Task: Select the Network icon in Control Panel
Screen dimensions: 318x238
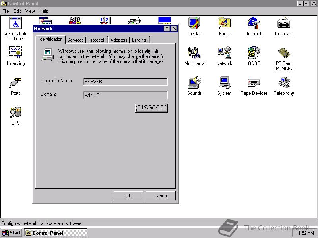Action: [x=224, y=53]
